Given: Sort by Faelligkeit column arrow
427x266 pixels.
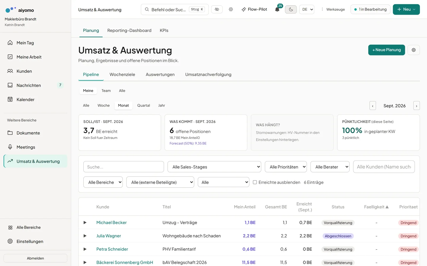Looking at the screenshot, I should point(387,207).
